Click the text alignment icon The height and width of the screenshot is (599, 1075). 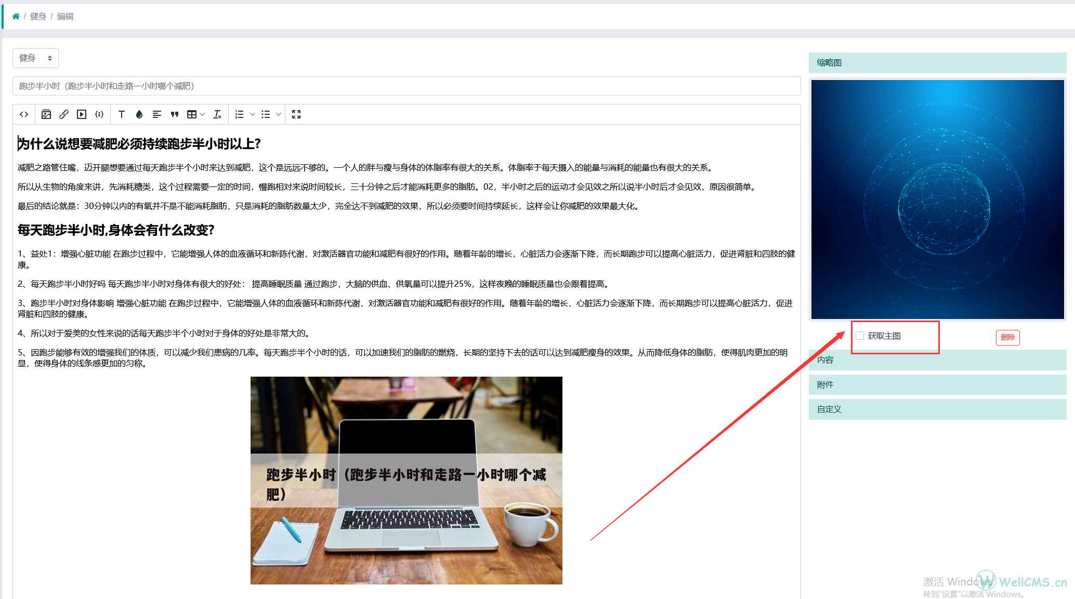click(x=156, y=114)
